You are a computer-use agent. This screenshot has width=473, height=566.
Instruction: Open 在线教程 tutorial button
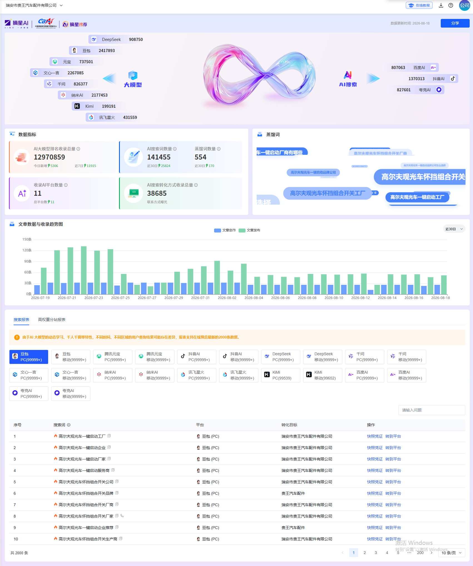[419, 5]
